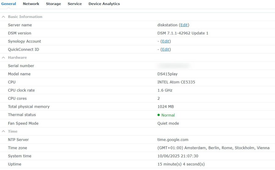Click the Normal thermal status text
The height and width of the screenshot is (170, 275).
168,115
